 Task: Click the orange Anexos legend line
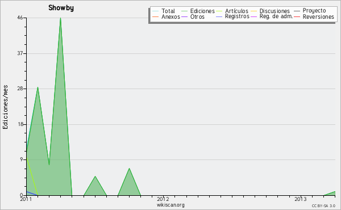tap(155, 16)
